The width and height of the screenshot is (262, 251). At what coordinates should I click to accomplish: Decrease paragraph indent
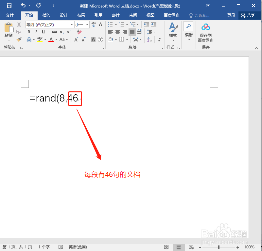pos(147,24)
